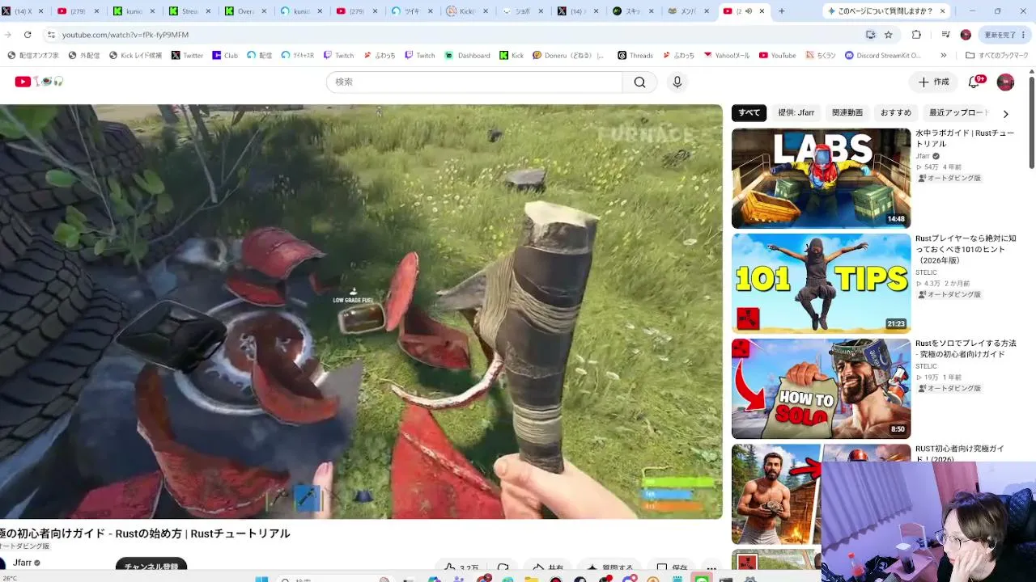
Task: Switch to the メンバ browser tab
Action: pyautogui.click(x=689, y=11)
